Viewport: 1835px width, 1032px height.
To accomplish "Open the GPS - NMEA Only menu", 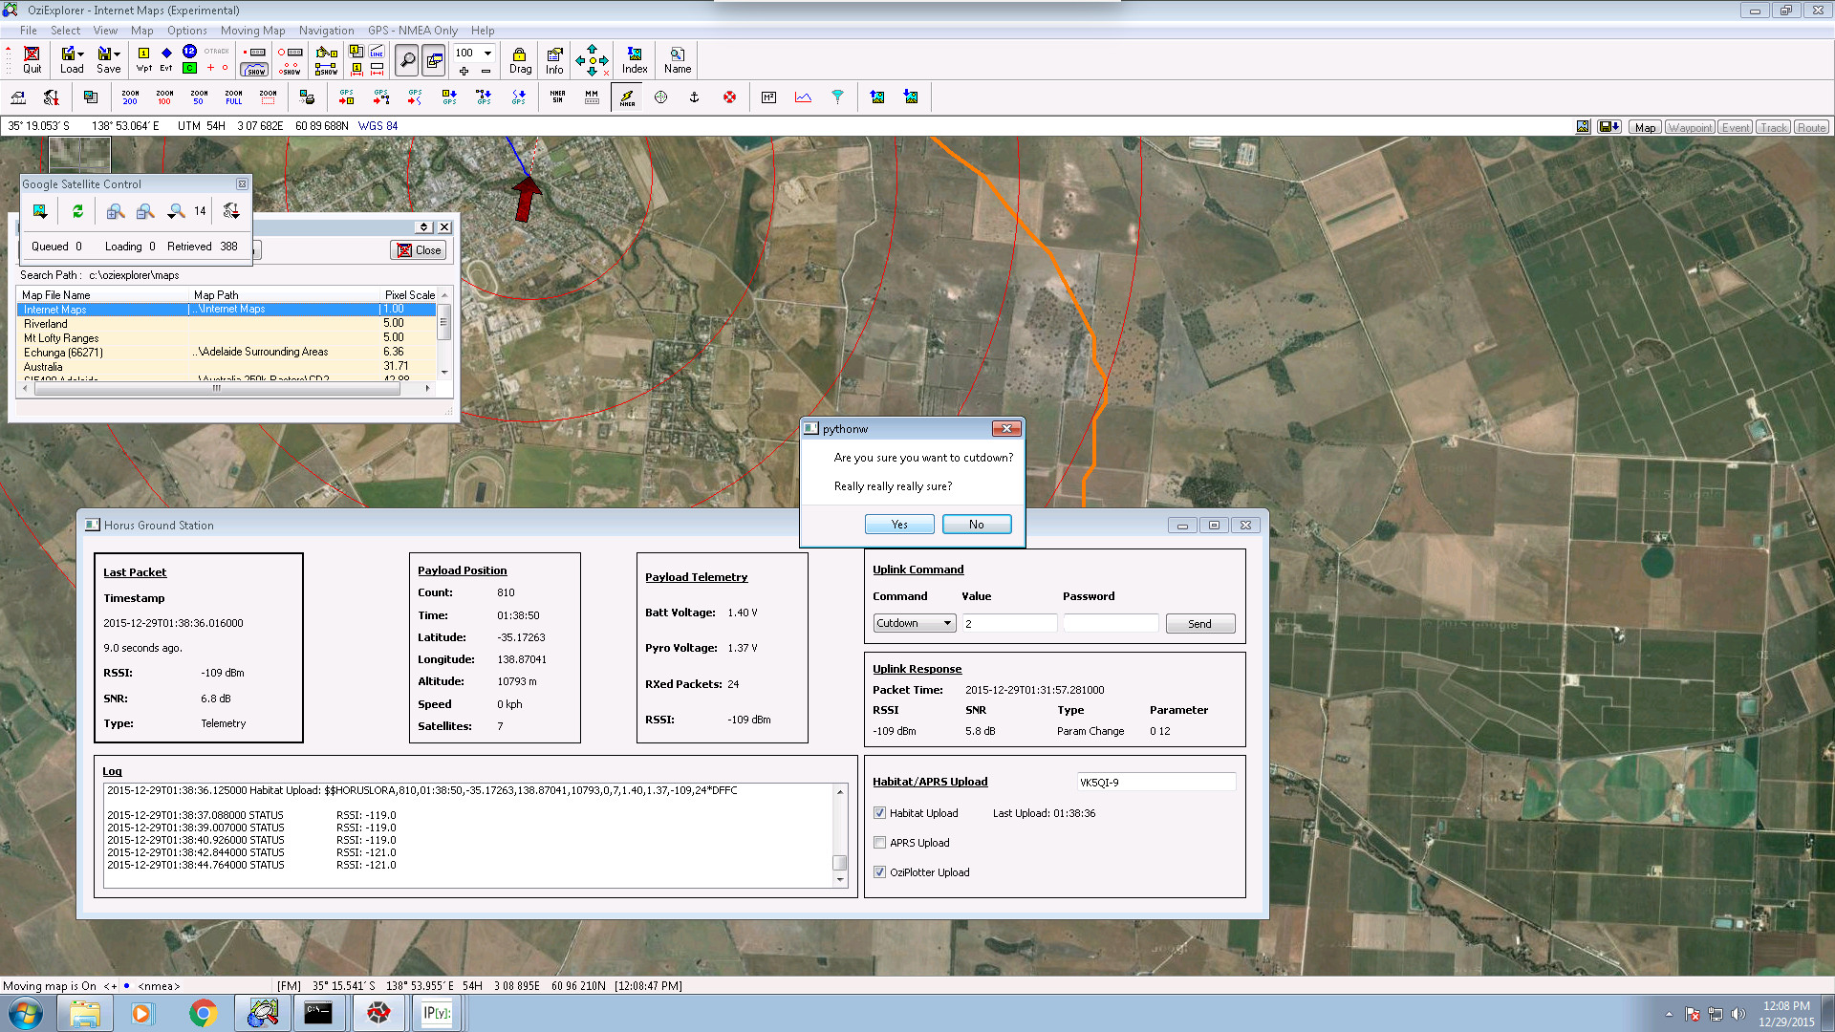I will point(413,31).
